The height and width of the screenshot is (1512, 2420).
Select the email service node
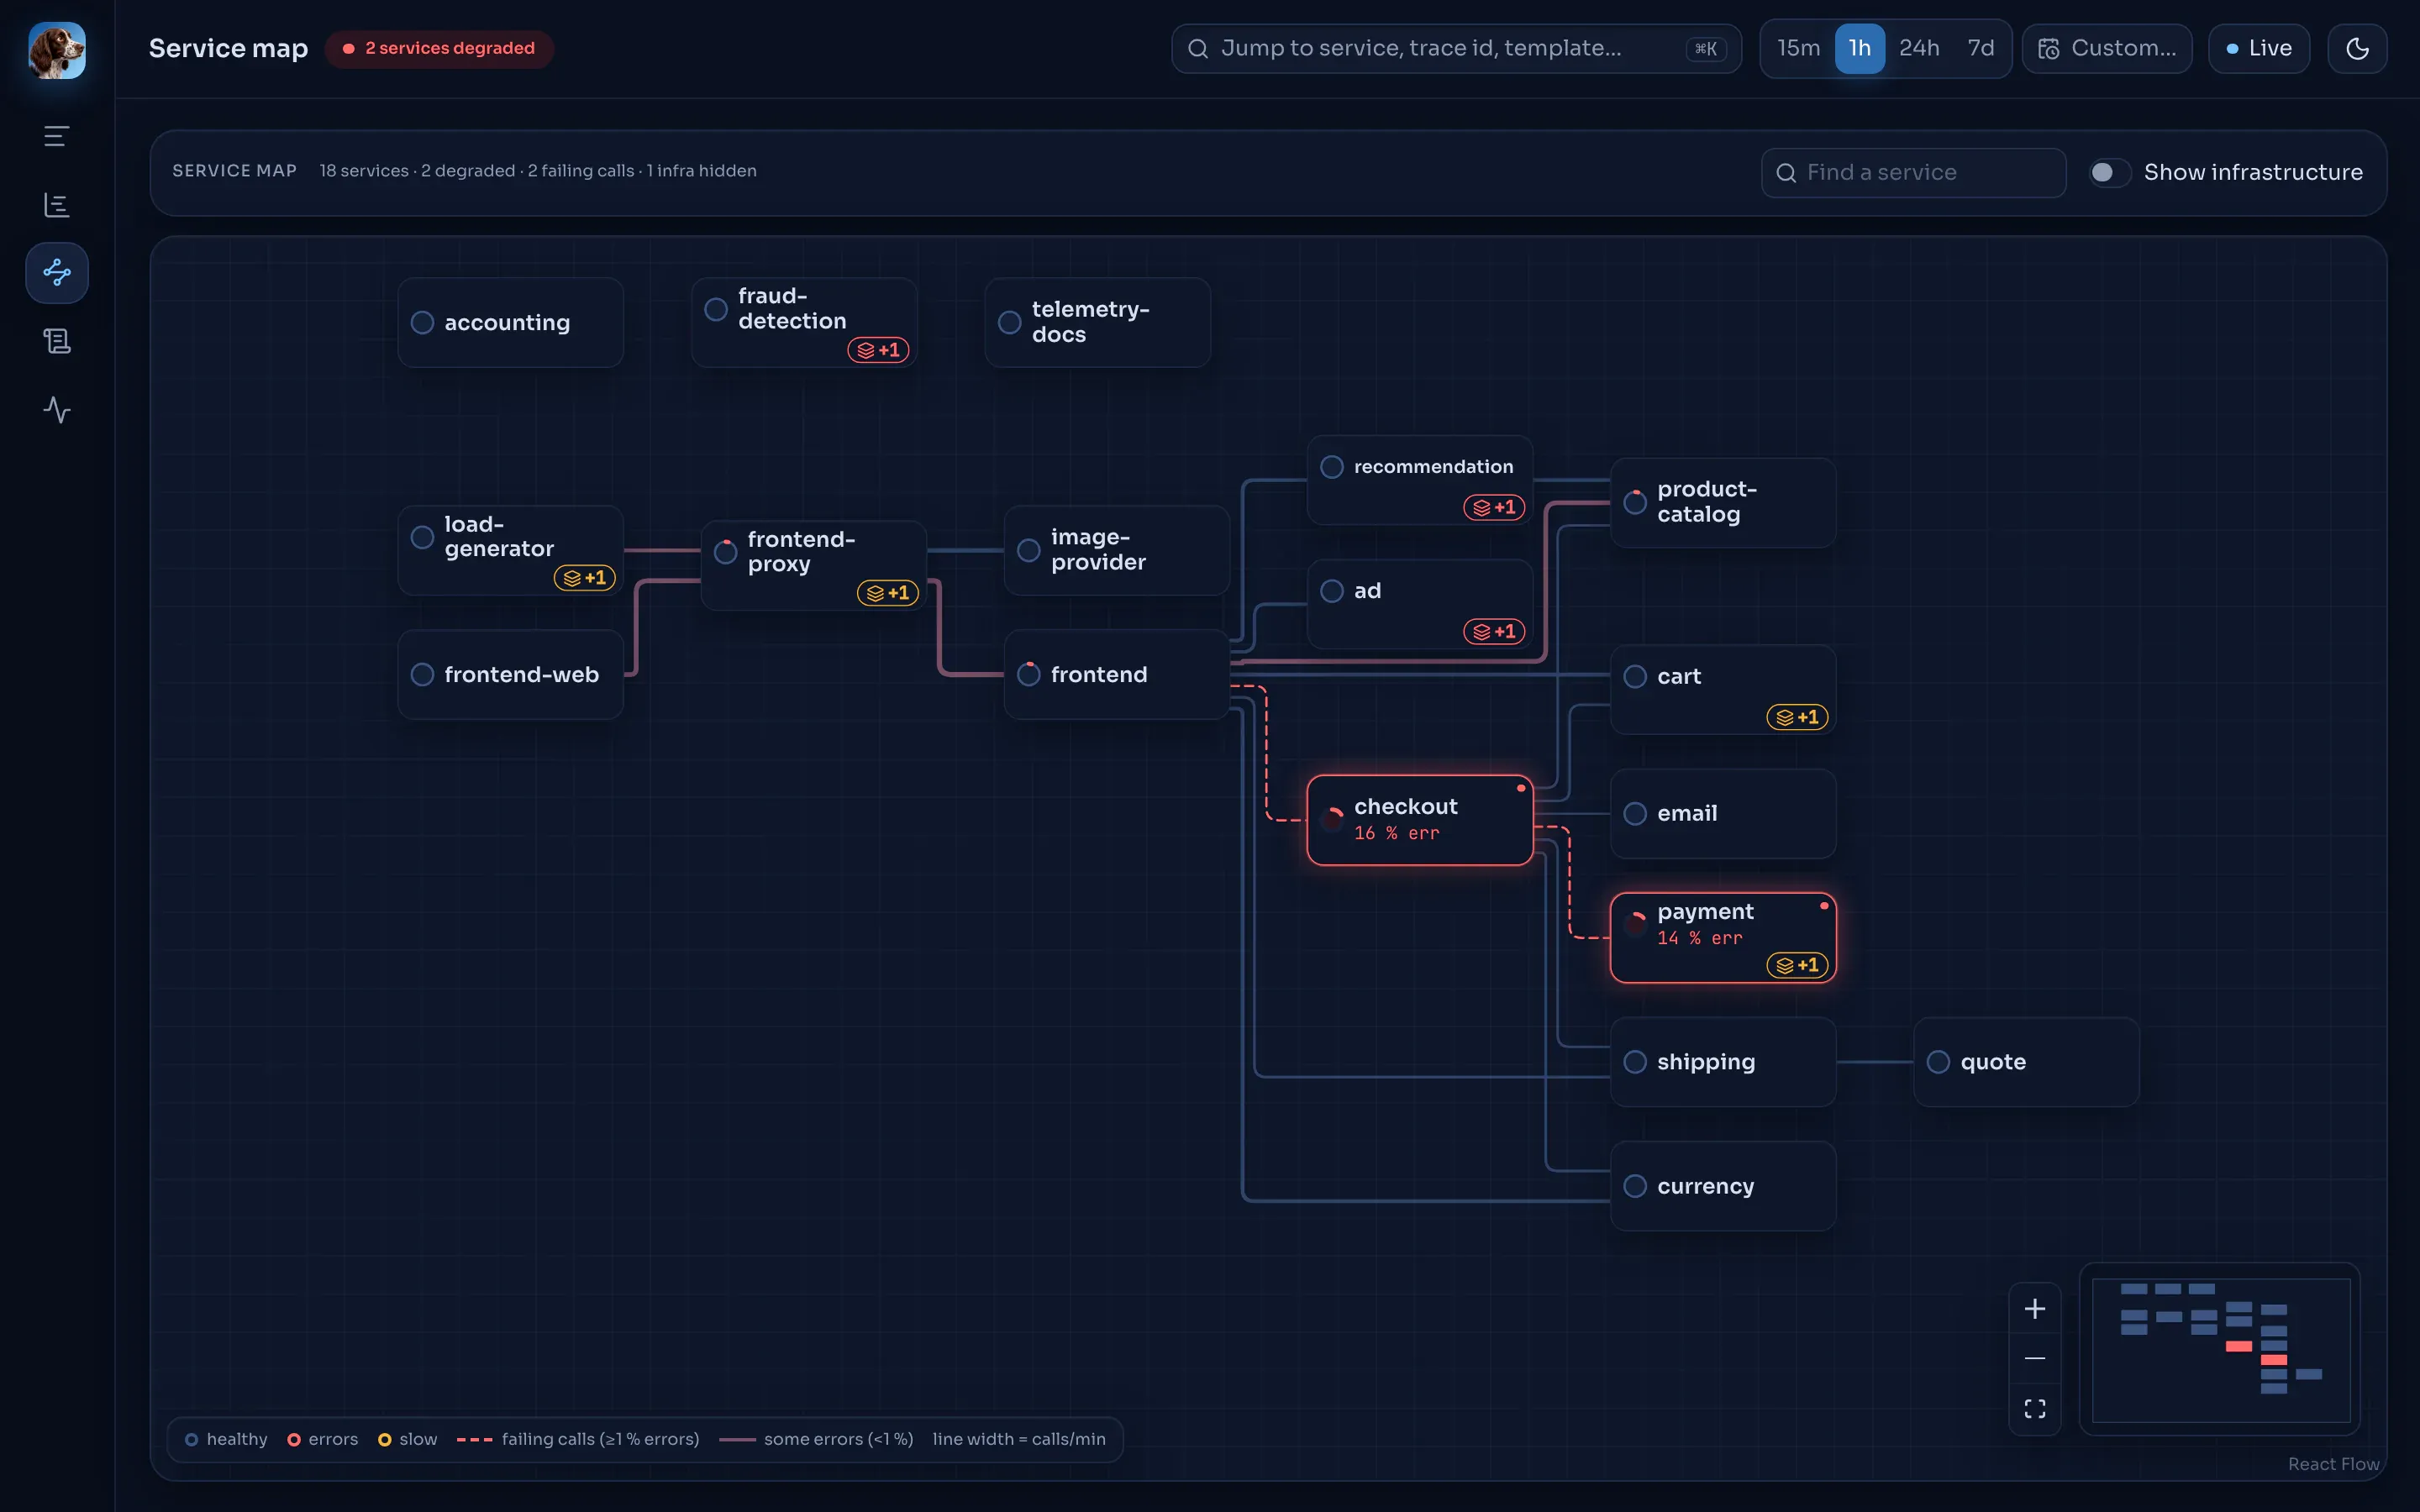[x=1722, y=813]
